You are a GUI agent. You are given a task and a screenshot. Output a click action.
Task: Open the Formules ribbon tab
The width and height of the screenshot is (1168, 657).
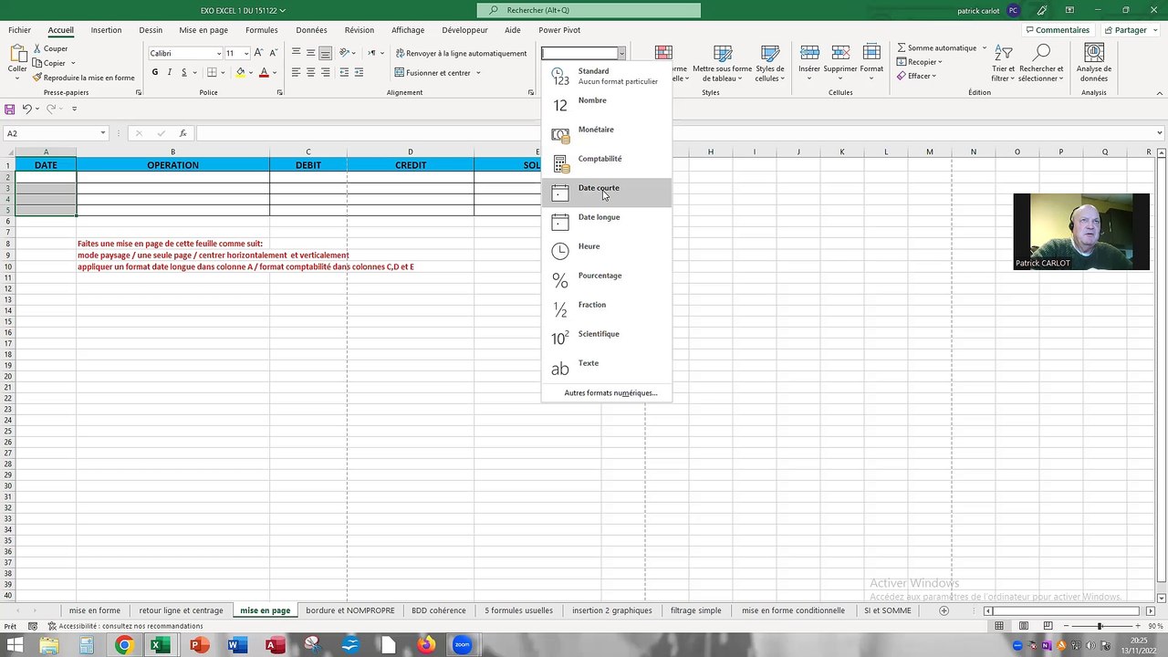pos(261,30)
